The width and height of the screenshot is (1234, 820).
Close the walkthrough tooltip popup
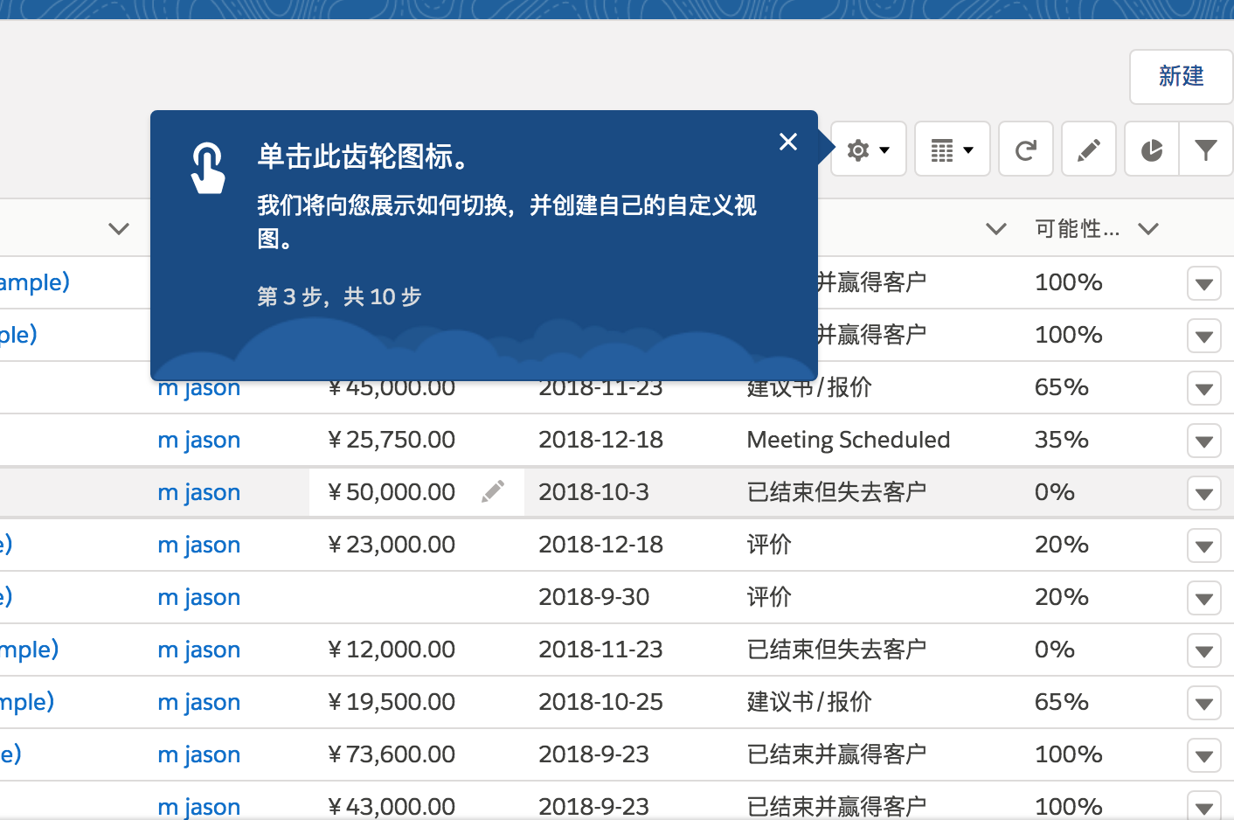pyautogui.click(x=788, y=142)
